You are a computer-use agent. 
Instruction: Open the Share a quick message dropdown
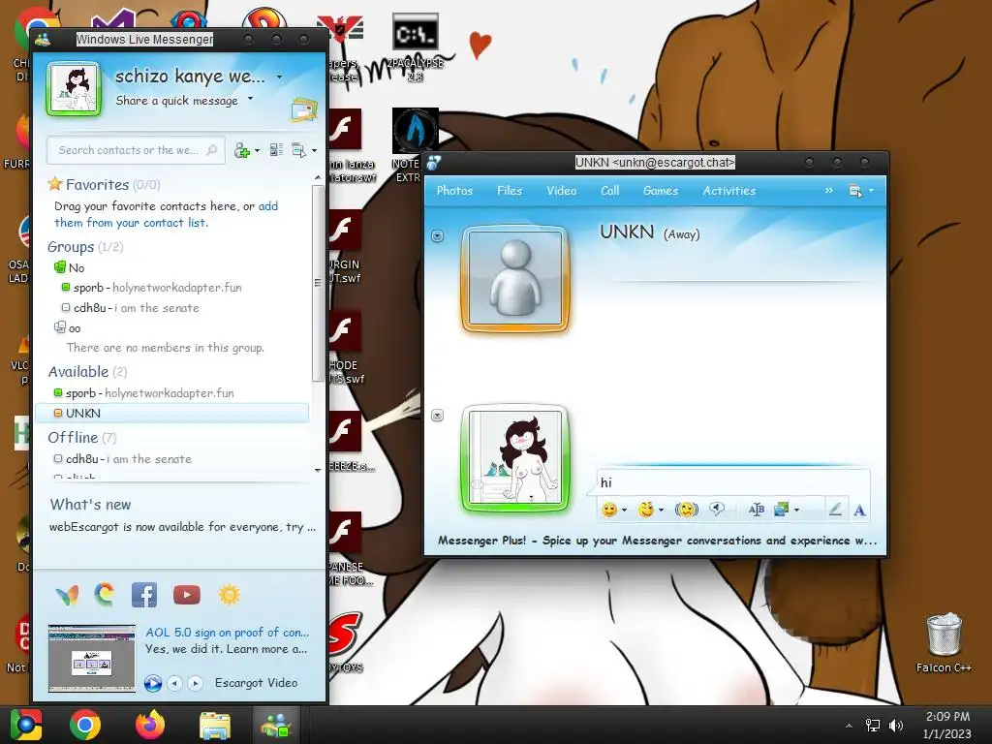point(251,99)
